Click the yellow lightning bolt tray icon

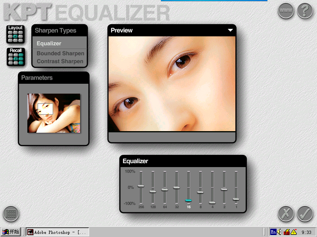click(x=294, y=232)
